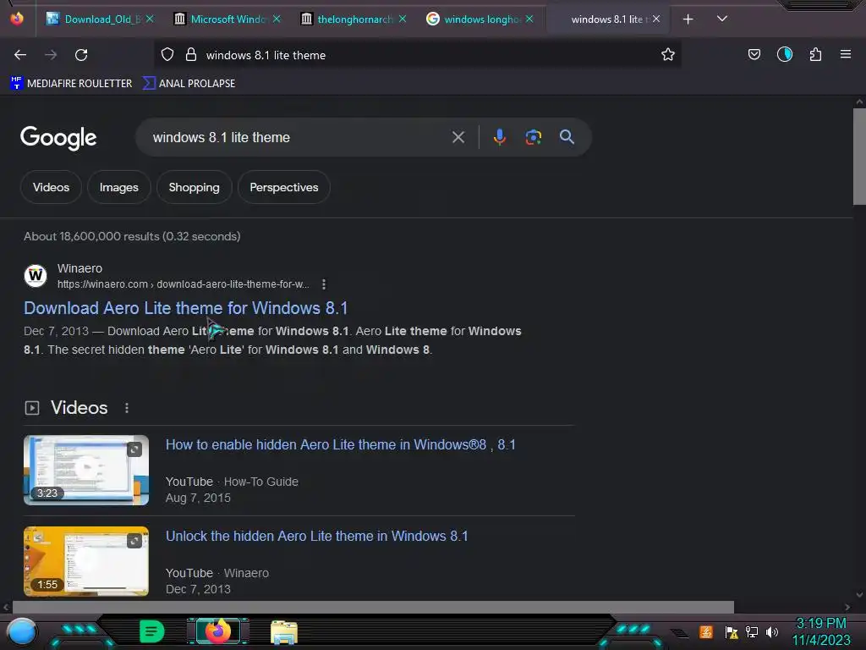Play the 1:55 video thumbnail
Screen dimensions: 866x650
point(86,561)
